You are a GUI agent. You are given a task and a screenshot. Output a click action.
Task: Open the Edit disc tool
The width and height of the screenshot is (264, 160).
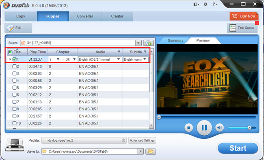(x=18, y=28)
